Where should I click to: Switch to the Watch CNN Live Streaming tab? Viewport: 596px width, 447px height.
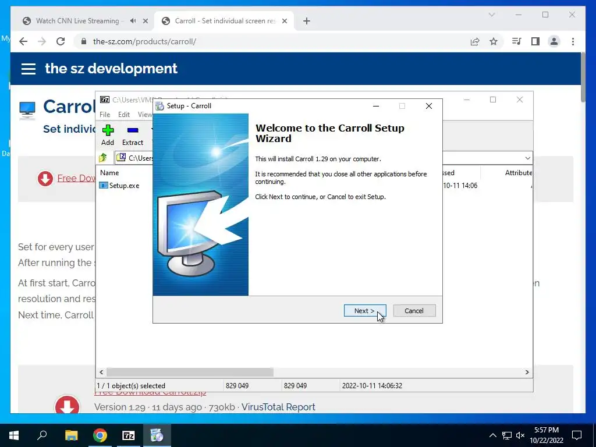pos(77,21)
